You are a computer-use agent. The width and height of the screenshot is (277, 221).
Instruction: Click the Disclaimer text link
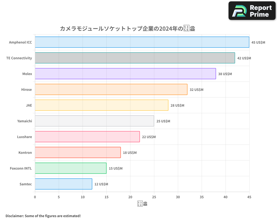point(43,216)
